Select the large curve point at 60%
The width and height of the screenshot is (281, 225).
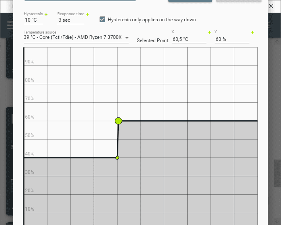point(118,121)
